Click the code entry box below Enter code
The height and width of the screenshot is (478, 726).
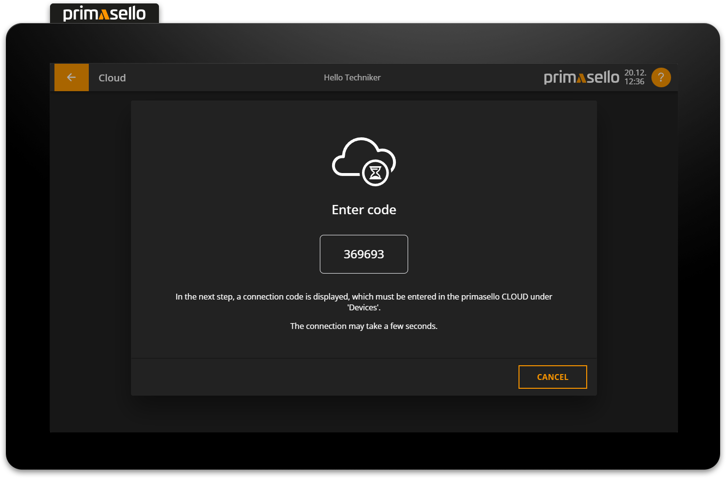pos(363,254)
